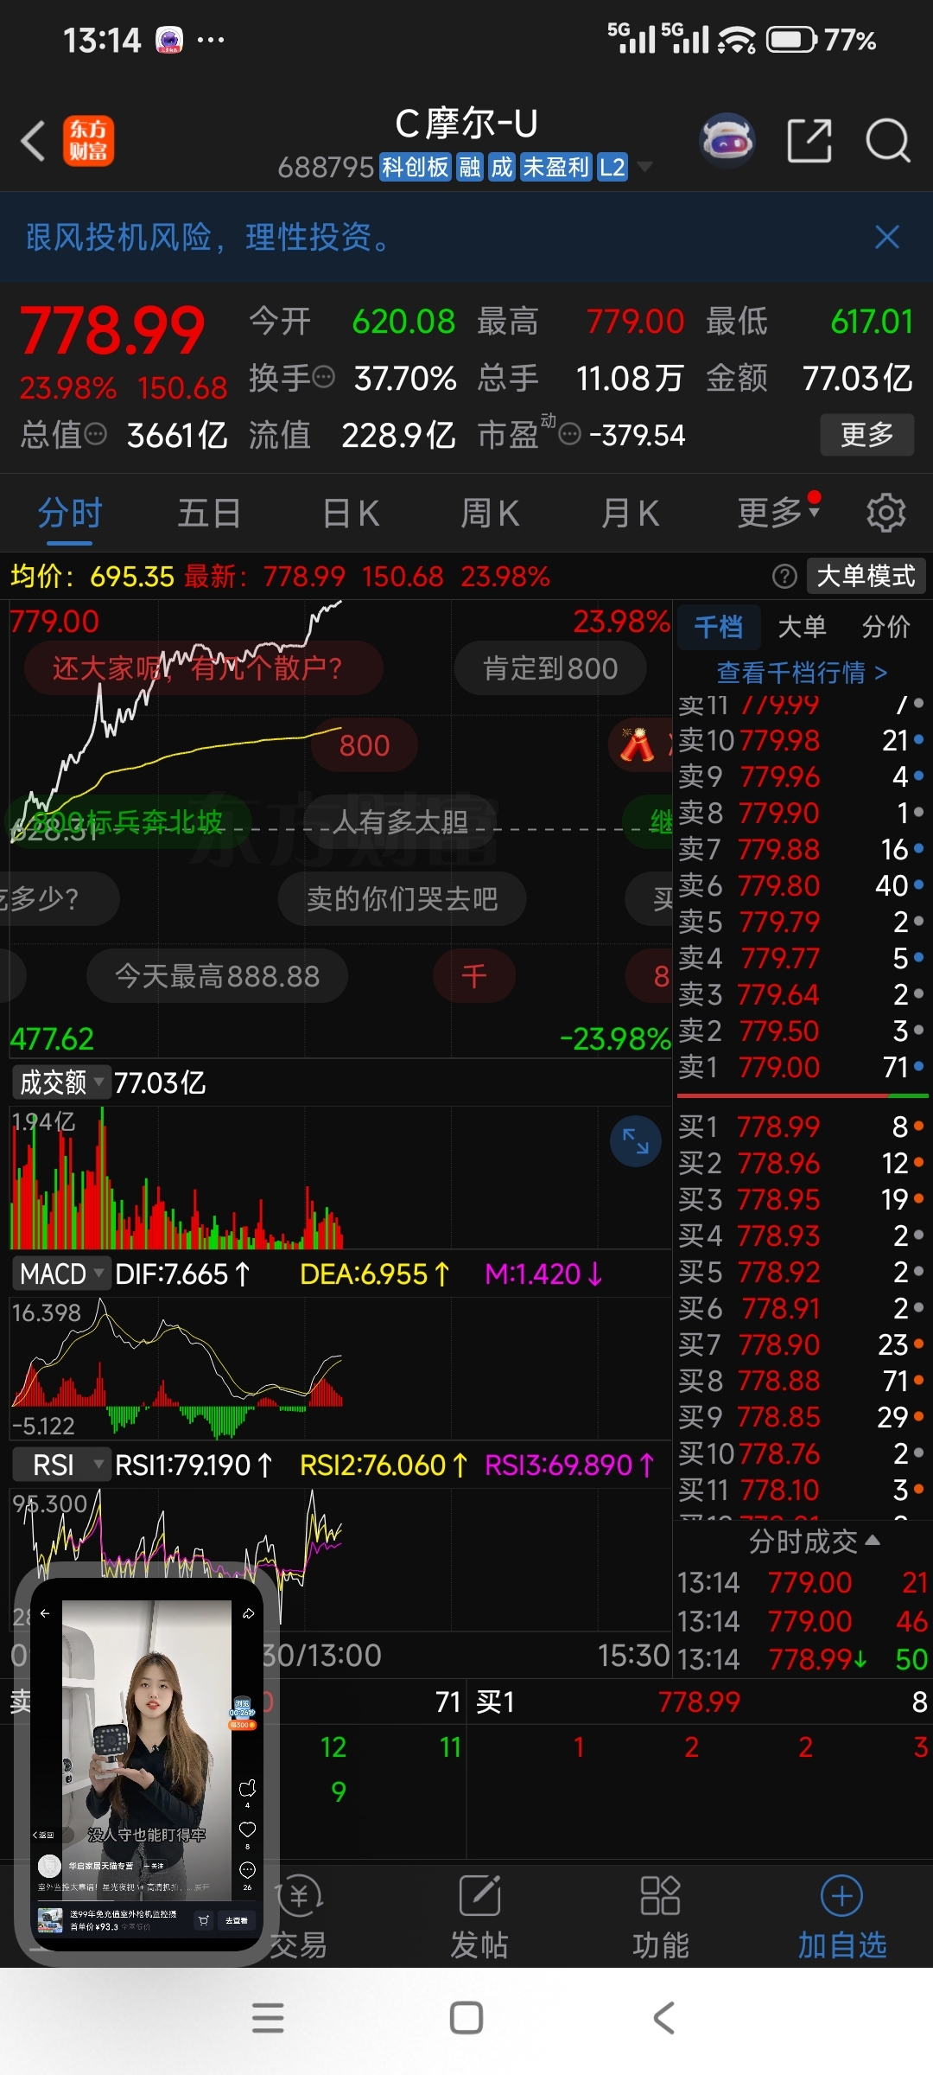Open the 东方财富 orange logo

point(88,141)
